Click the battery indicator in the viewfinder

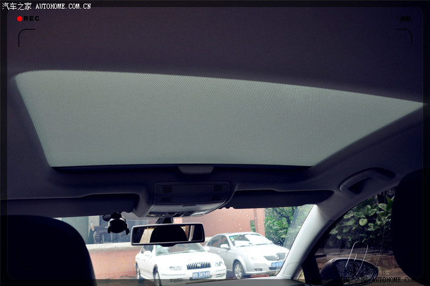pos(405,18)
